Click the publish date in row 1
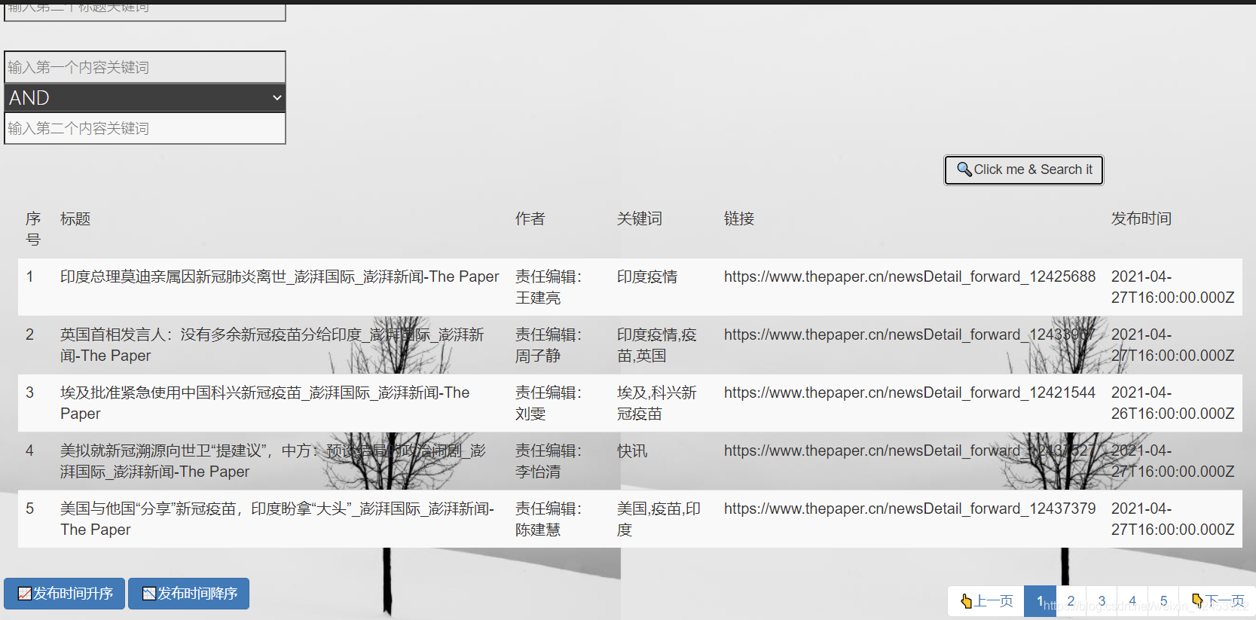 [1173, 287]
